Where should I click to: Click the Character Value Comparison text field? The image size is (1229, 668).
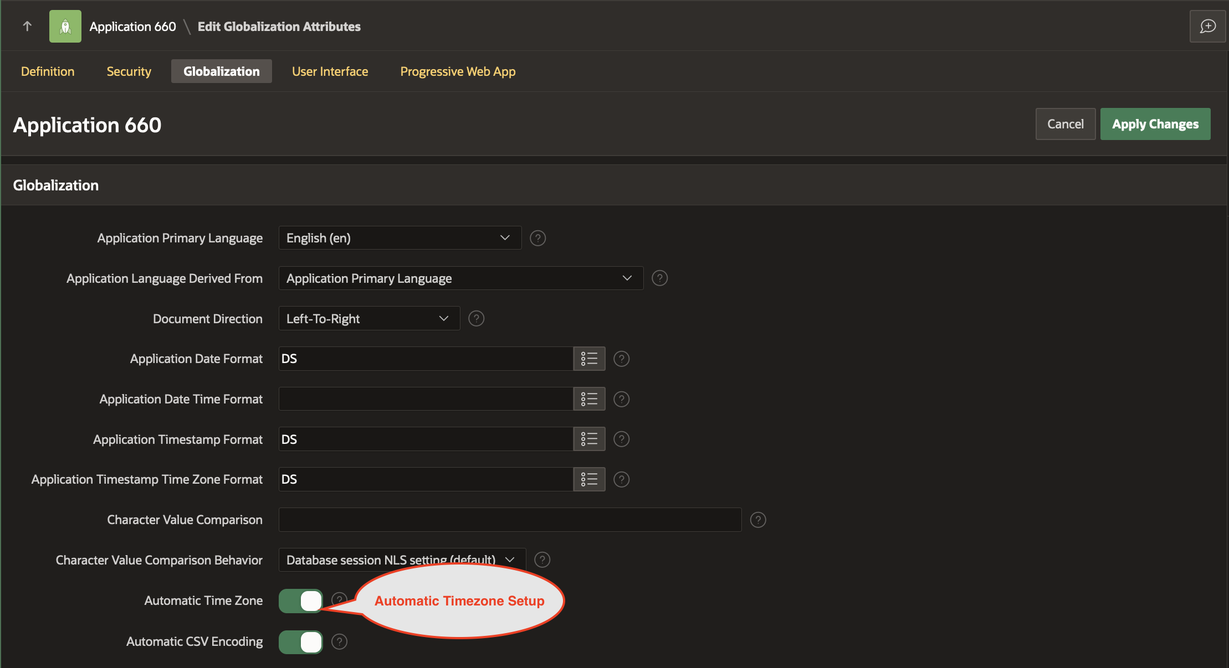pos(510,520)
